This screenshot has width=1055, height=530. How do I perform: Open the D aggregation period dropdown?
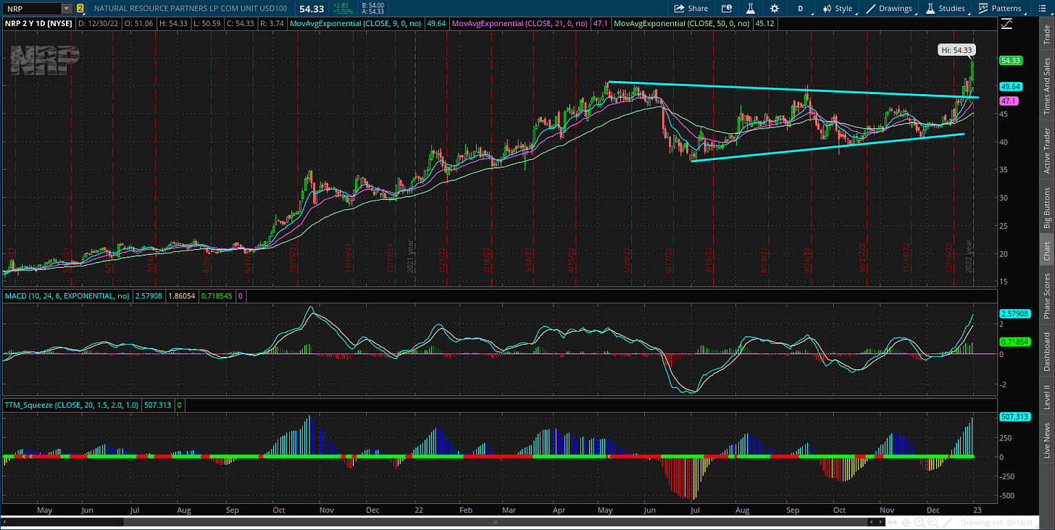(x=800, y=9)
